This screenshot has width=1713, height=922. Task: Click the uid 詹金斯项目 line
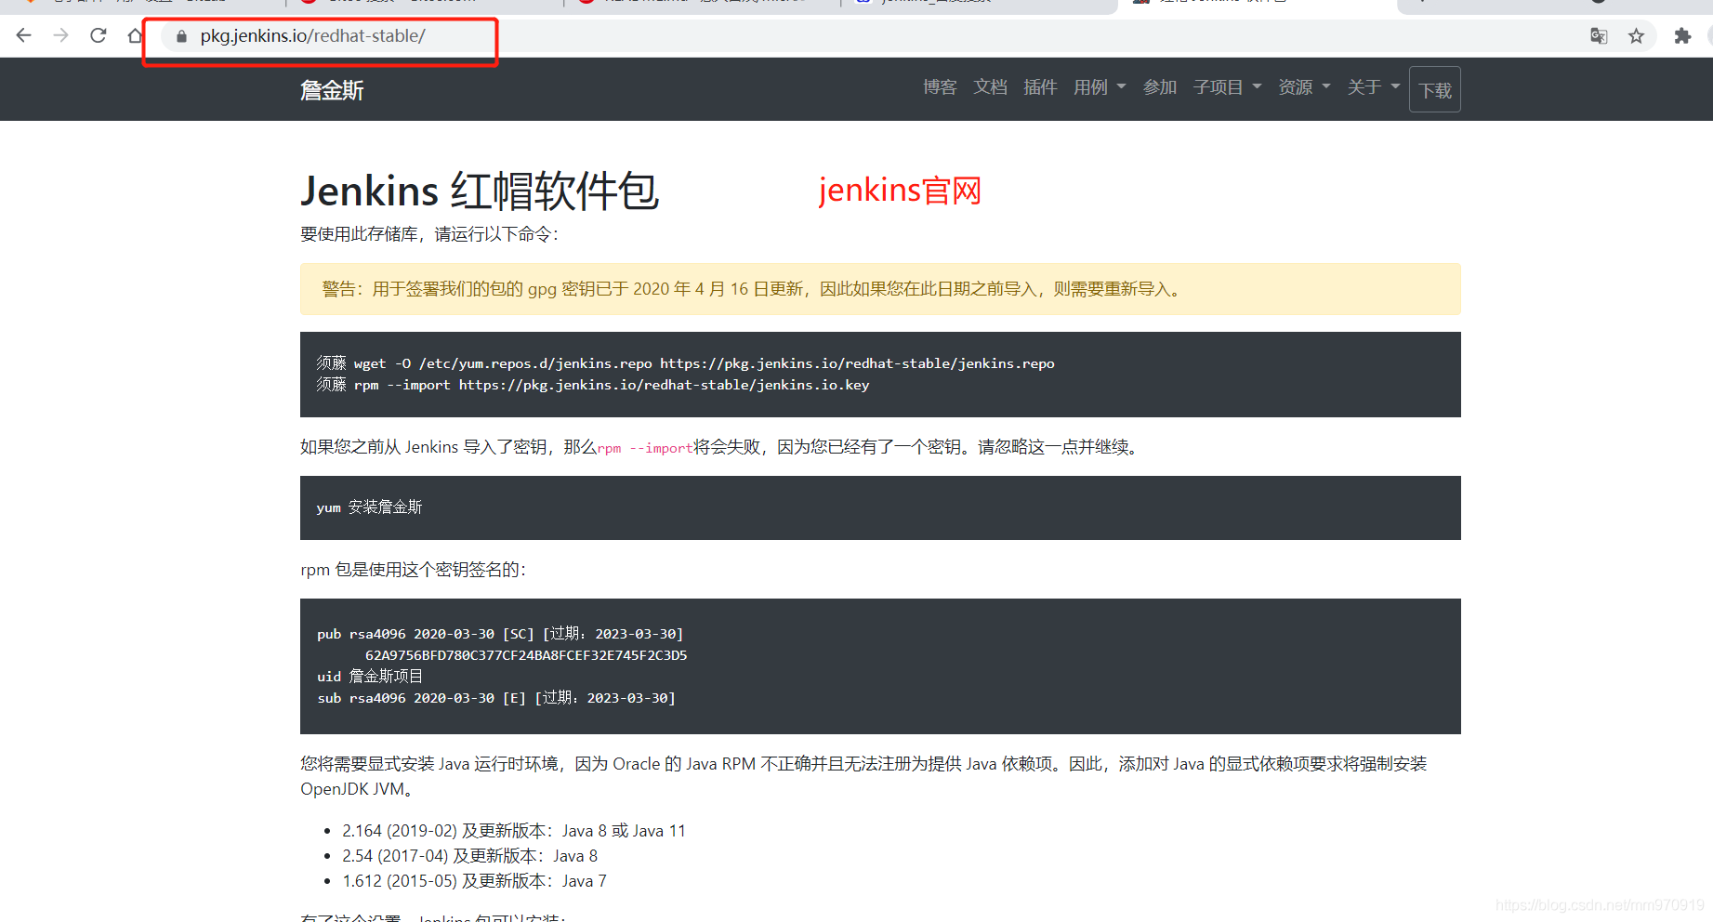[x=370, y=677]
